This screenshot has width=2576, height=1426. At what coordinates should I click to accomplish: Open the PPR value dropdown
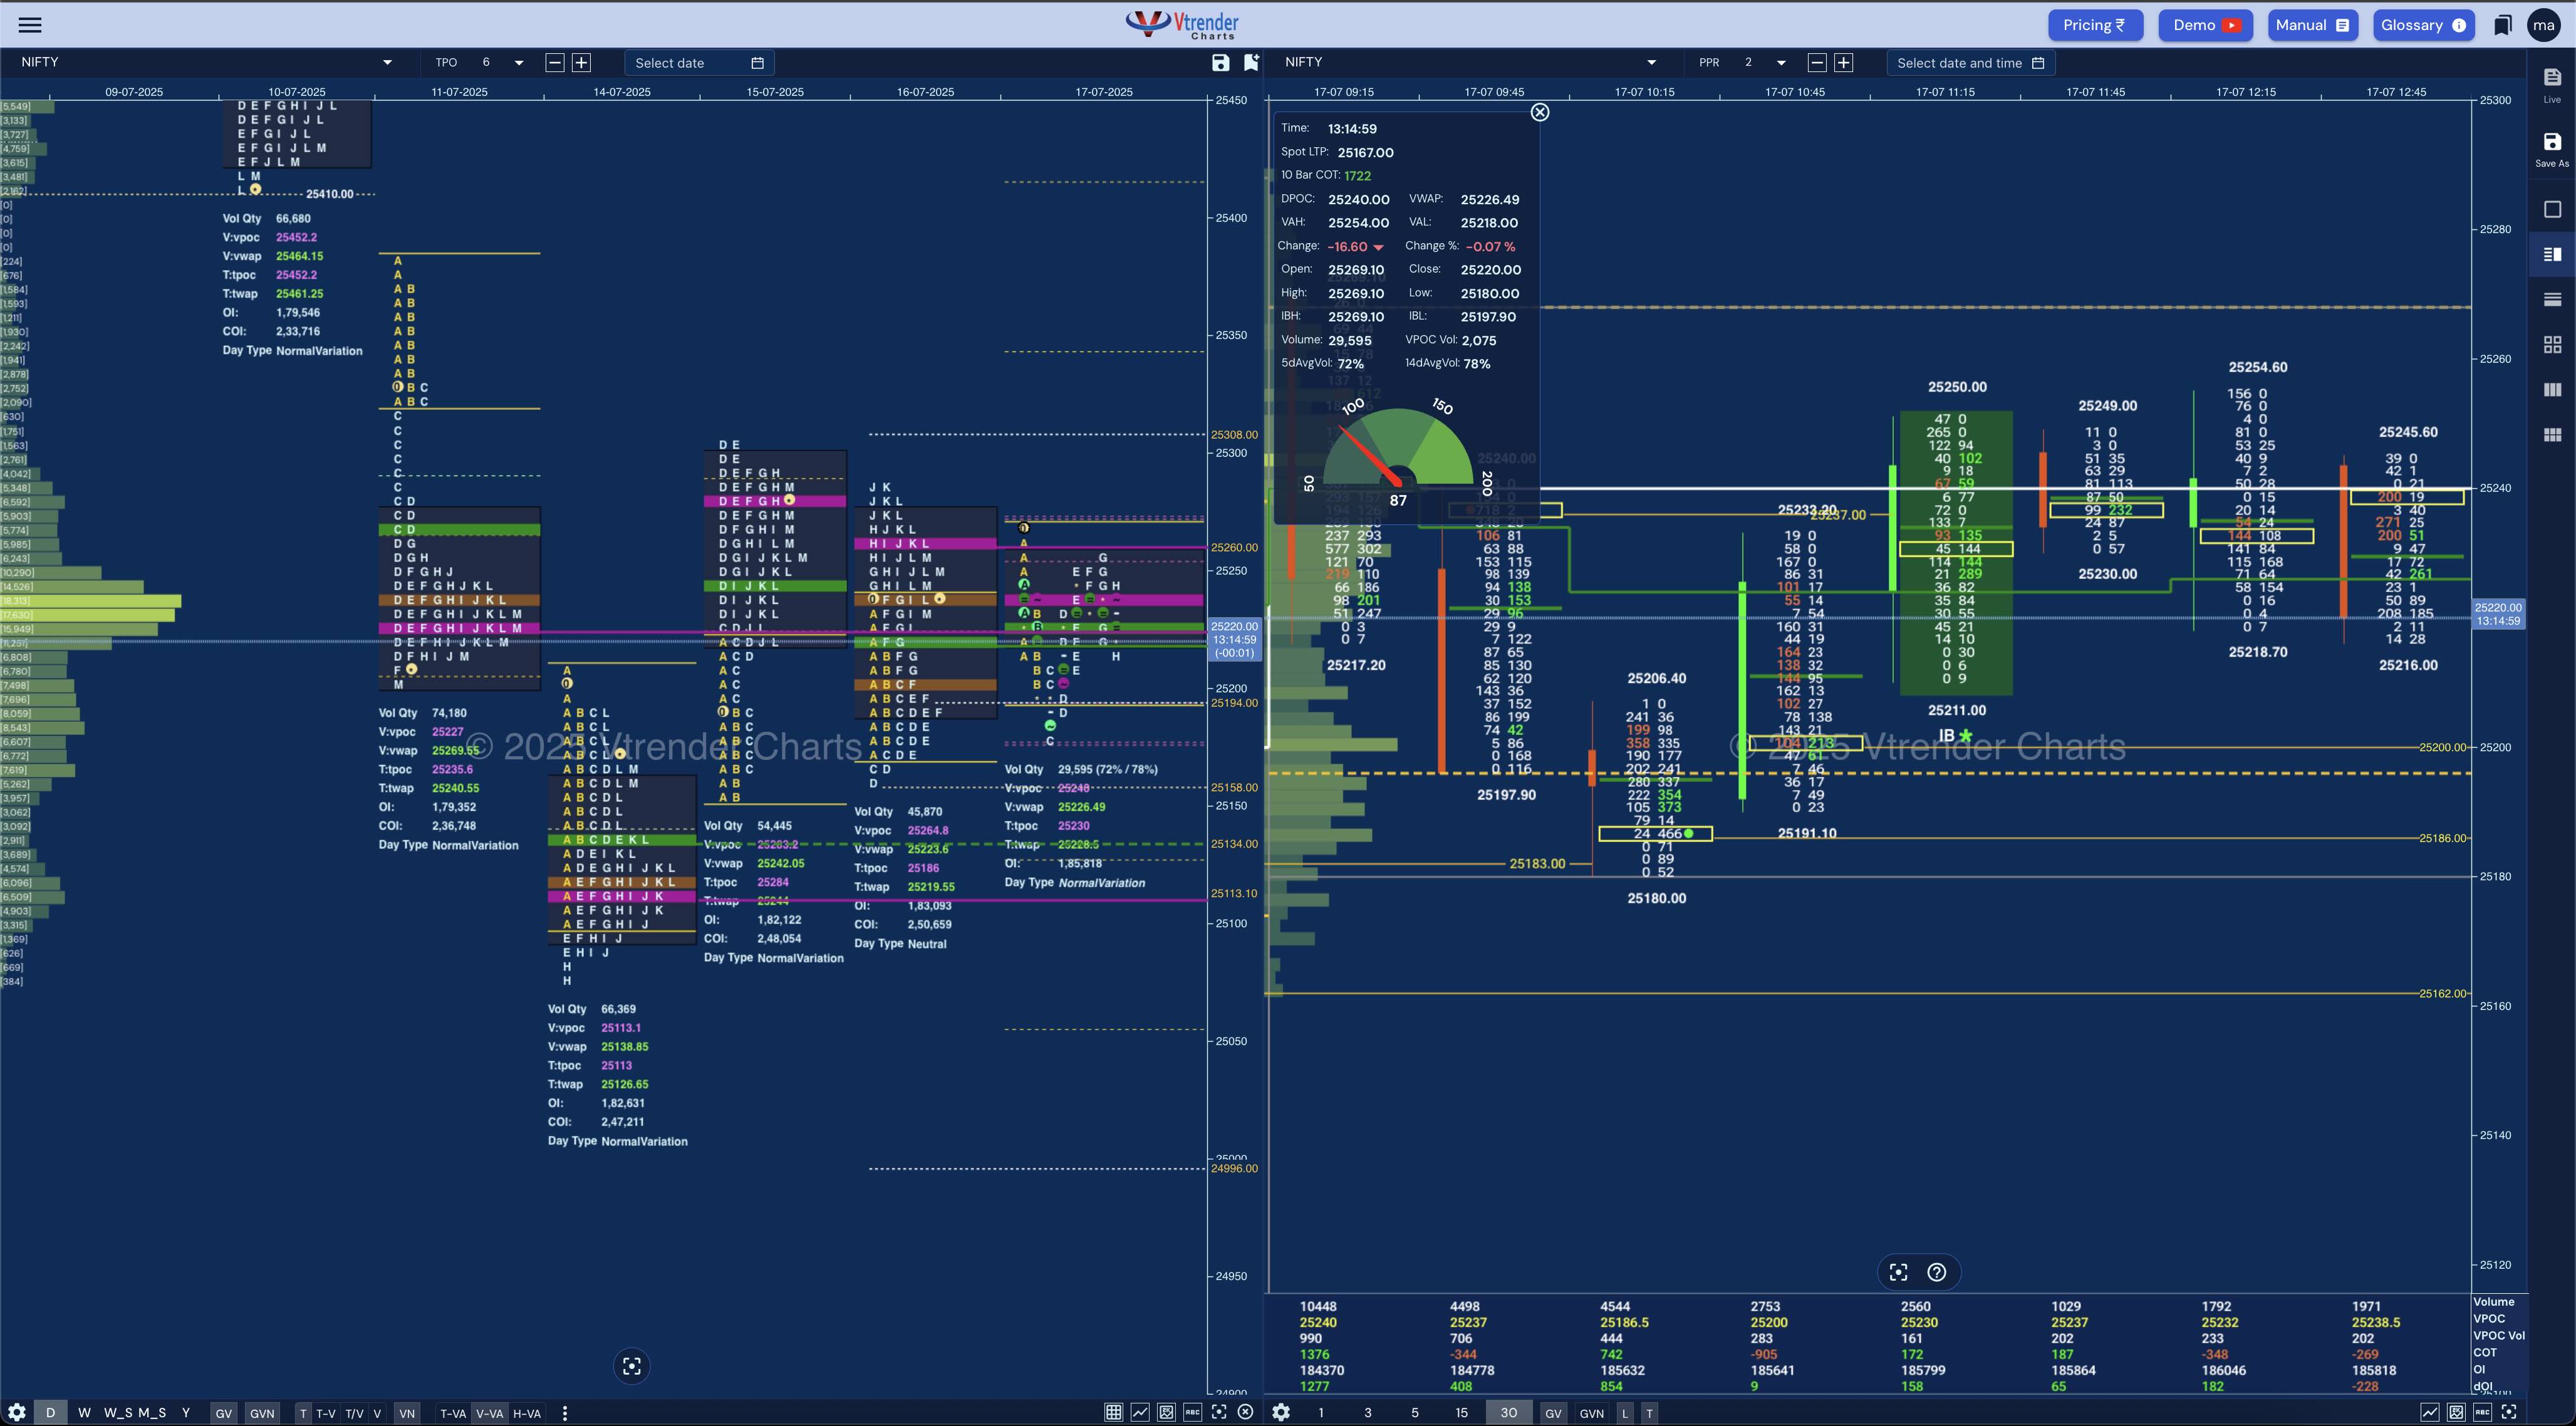tap(1780, 63)
